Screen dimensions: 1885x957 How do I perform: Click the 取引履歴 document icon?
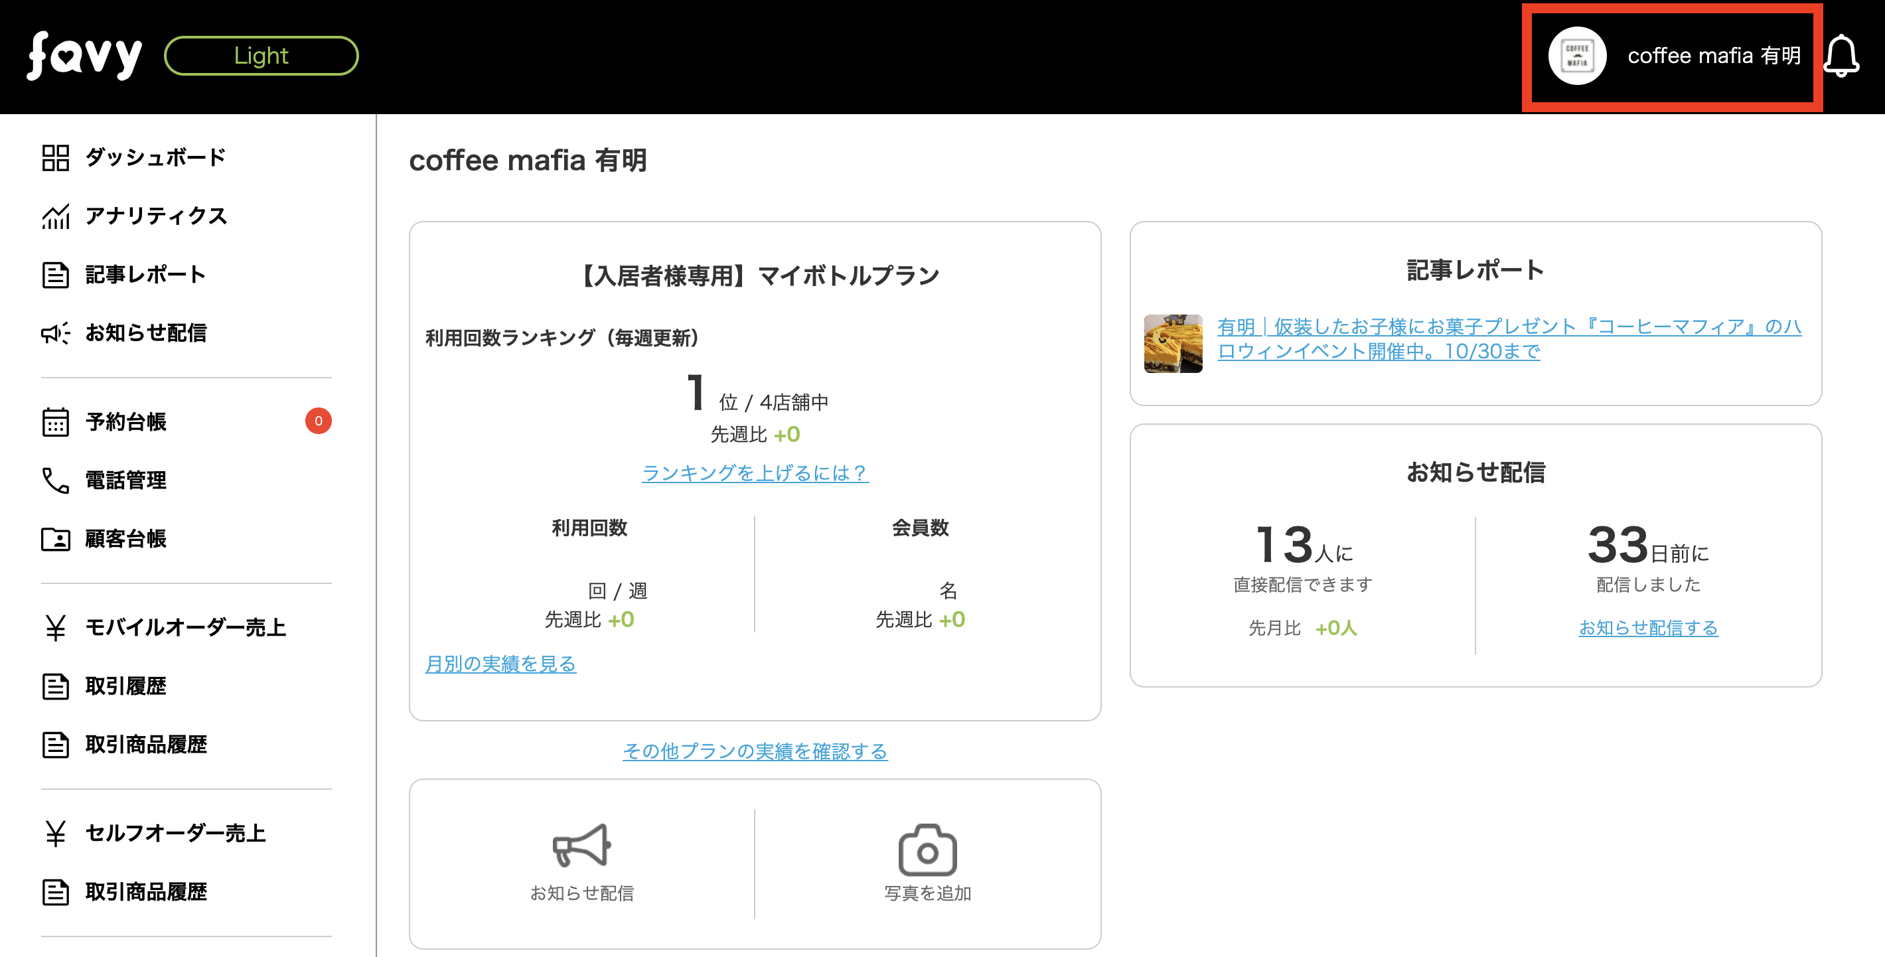pos(56,686)
